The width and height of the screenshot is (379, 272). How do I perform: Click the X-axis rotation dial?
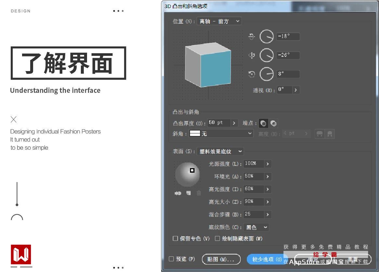(266, 36)
